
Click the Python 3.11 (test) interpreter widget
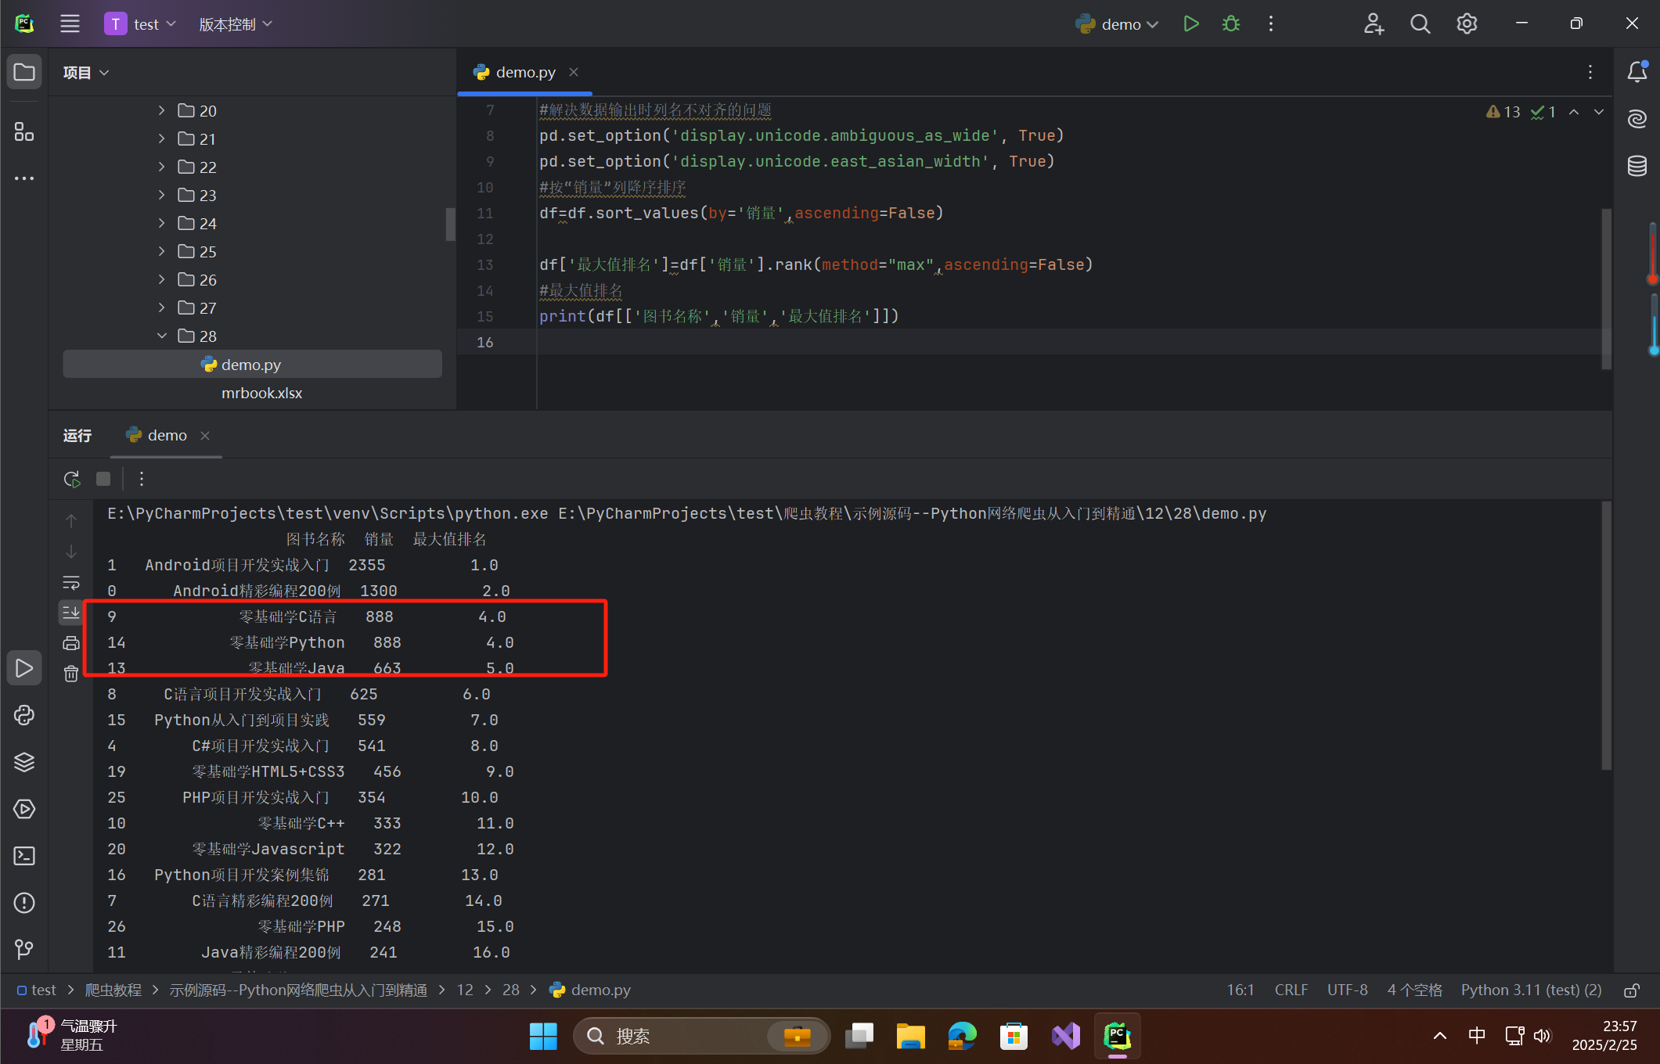[1531, 990]
